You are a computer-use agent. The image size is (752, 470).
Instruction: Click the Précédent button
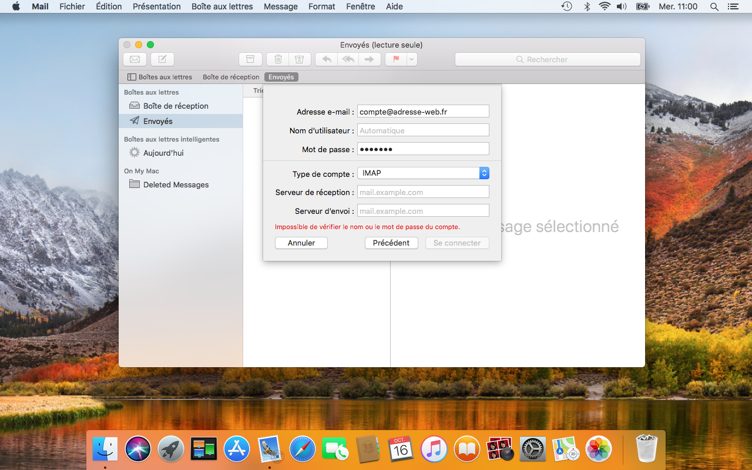391,243
